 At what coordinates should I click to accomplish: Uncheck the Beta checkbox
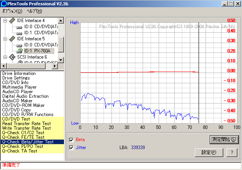coord(72,140)
